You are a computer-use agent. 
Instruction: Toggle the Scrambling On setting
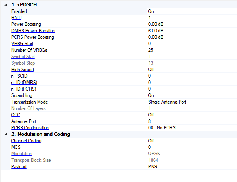click(x=192, y=95)
